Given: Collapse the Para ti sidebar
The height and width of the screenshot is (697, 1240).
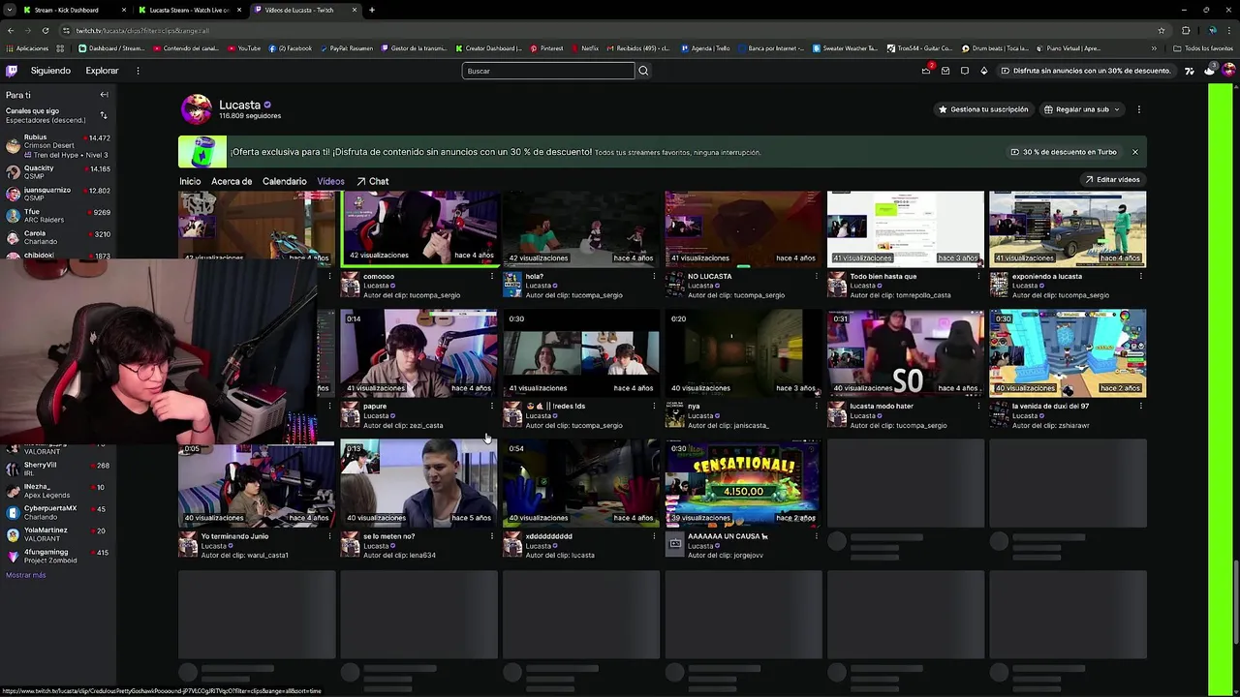Looking at the screenshot, I should [104, 95].
